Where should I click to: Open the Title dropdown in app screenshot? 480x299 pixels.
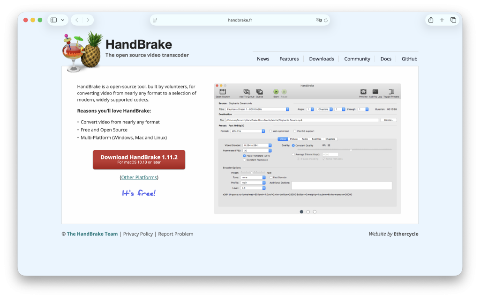tap(257, 109)
